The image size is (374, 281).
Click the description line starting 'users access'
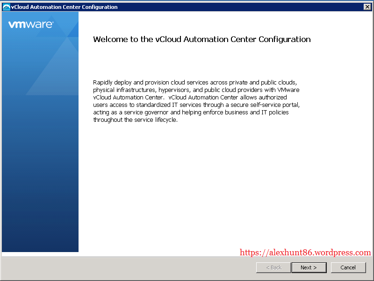tap(196, 105)
